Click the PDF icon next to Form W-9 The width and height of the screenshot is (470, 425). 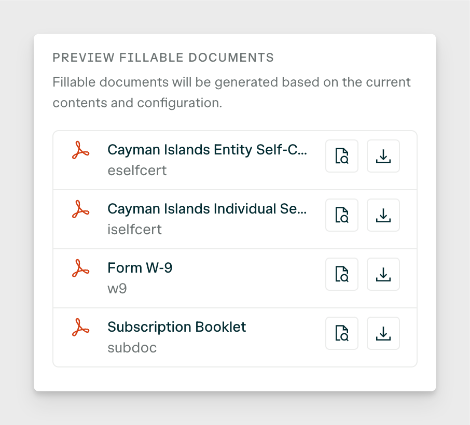click(80, 268)
